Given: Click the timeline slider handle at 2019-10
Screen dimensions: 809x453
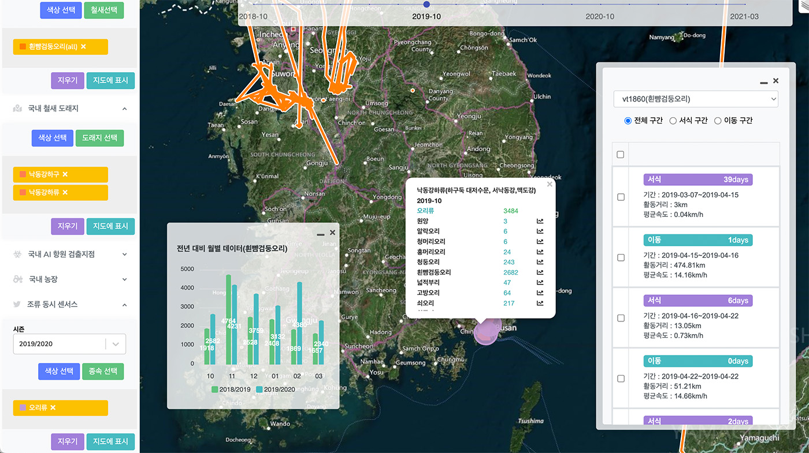Looking at the screenshot, I should pyautogui.click(x=426, y=4).
